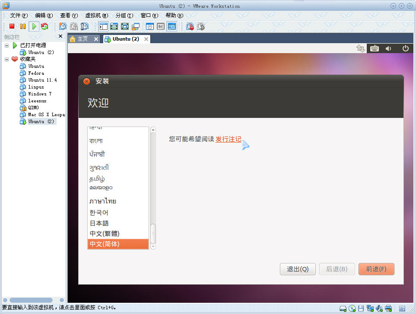Image resolution: width=416 pixels, height=314 pixels.
Task: Open the 查看(V) menu
Action: click(69, 16)
